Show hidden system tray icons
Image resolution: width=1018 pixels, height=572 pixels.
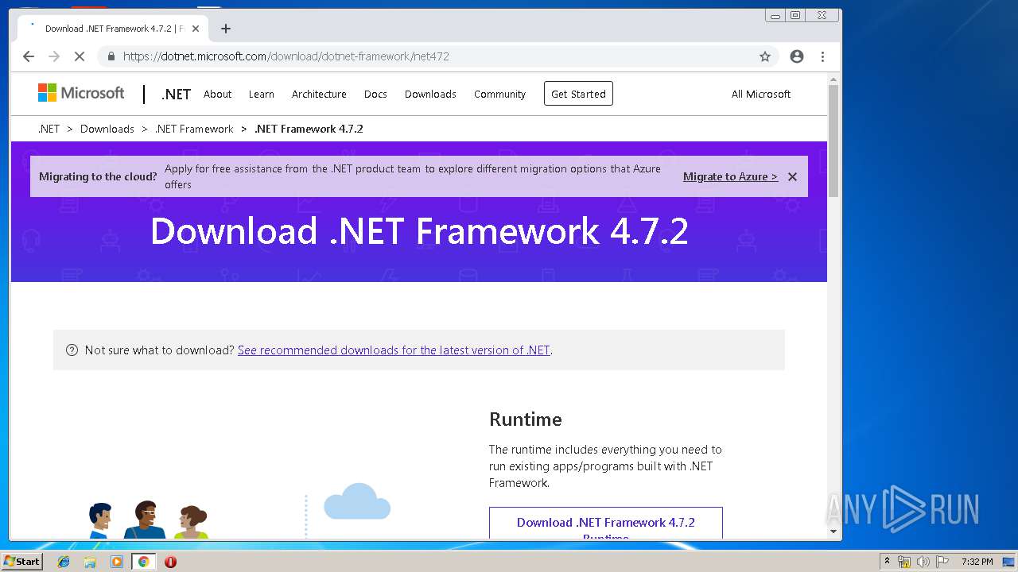coord(887,562)
